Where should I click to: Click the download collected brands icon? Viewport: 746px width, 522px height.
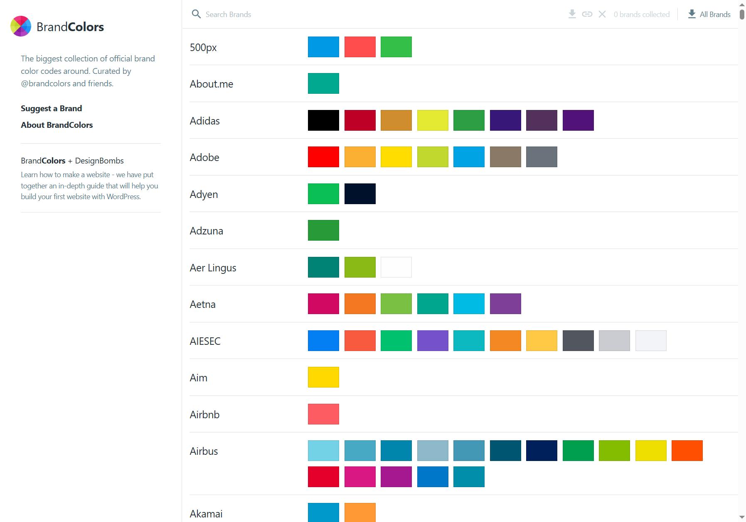click(x=572, y=14)
